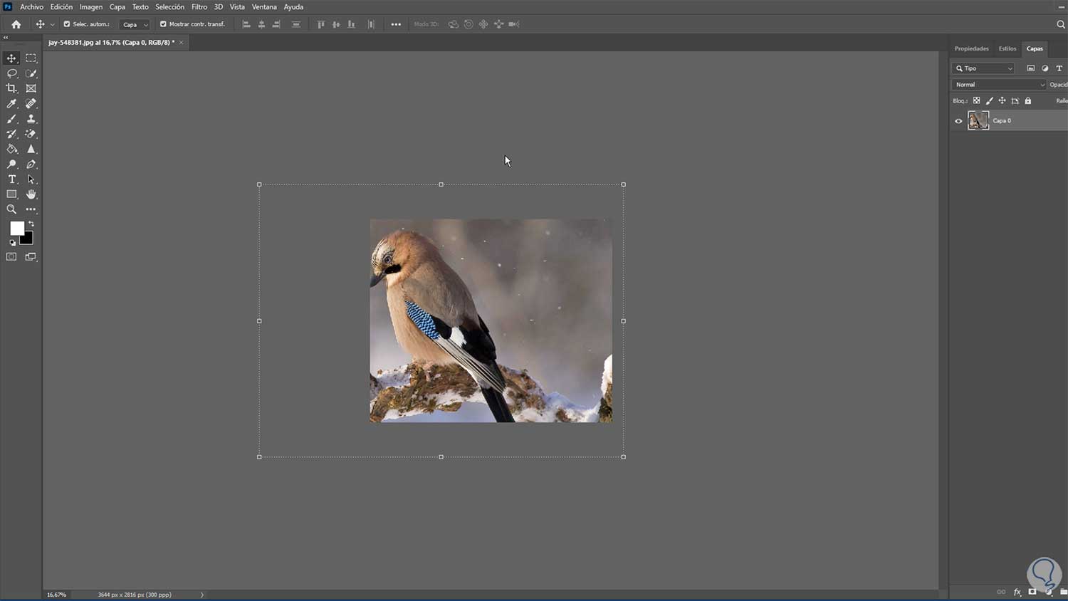Image resolution: width=1068 pixels, height=601 pixels.
Task: Click the Capa 0 layer thumbnail
Action: tap(978, 120)
